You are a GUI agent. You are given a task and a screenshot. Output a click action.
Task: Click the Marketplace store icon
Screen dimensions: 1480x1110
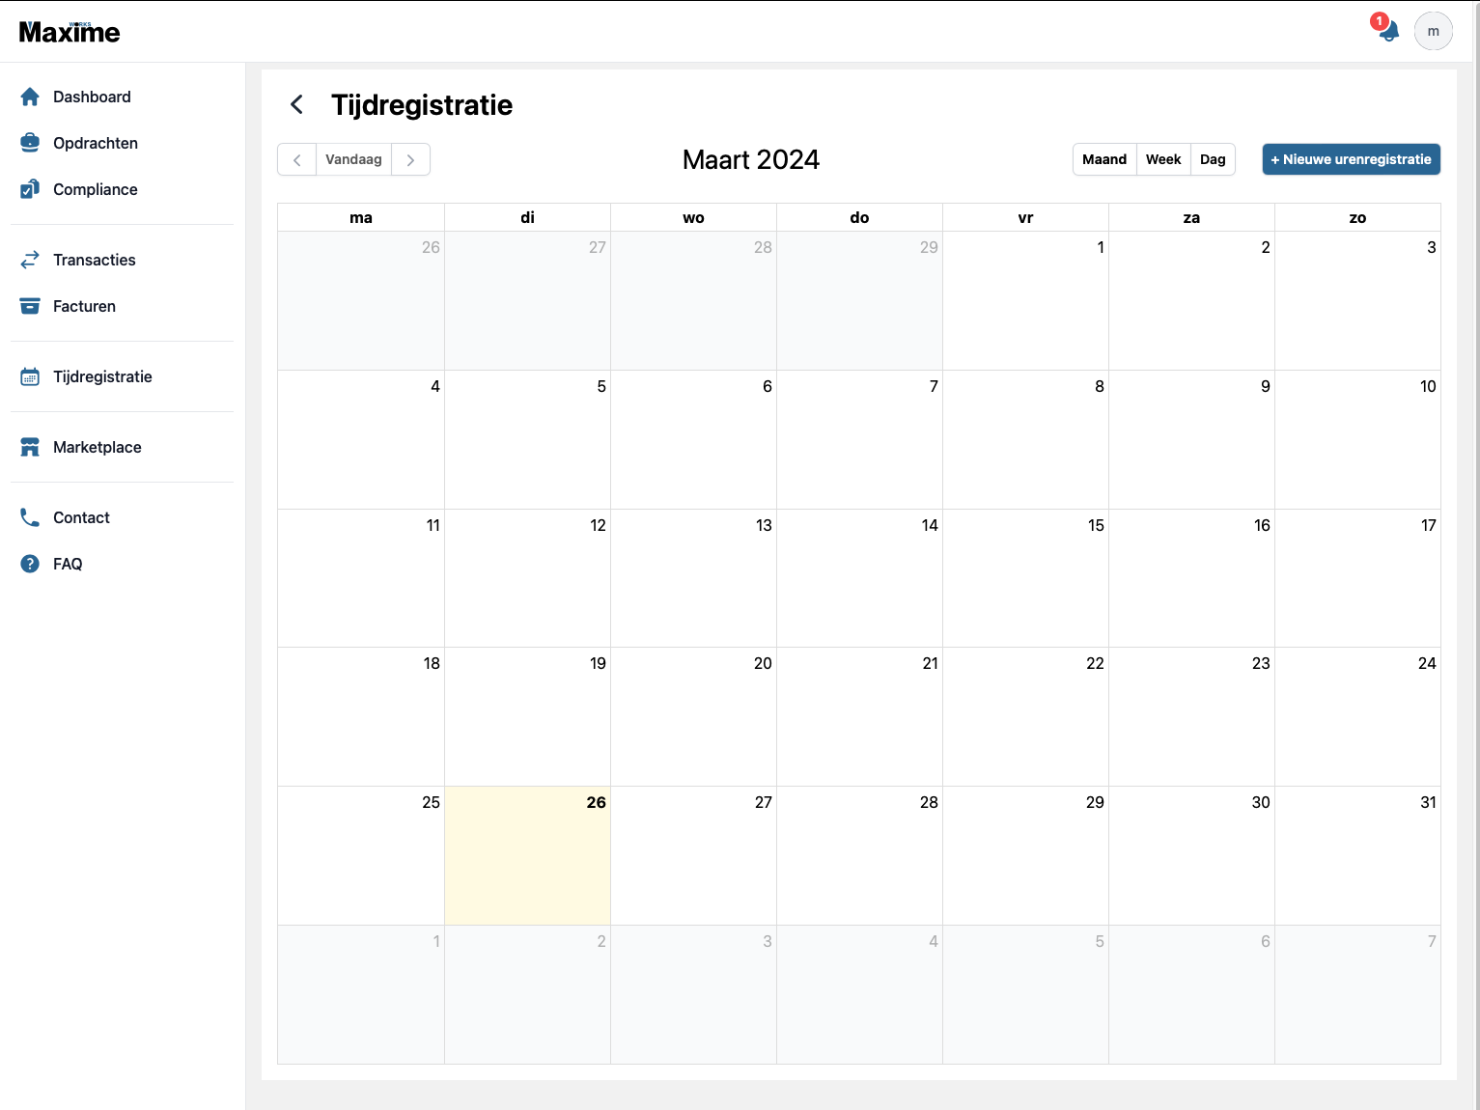pos(30,447)
